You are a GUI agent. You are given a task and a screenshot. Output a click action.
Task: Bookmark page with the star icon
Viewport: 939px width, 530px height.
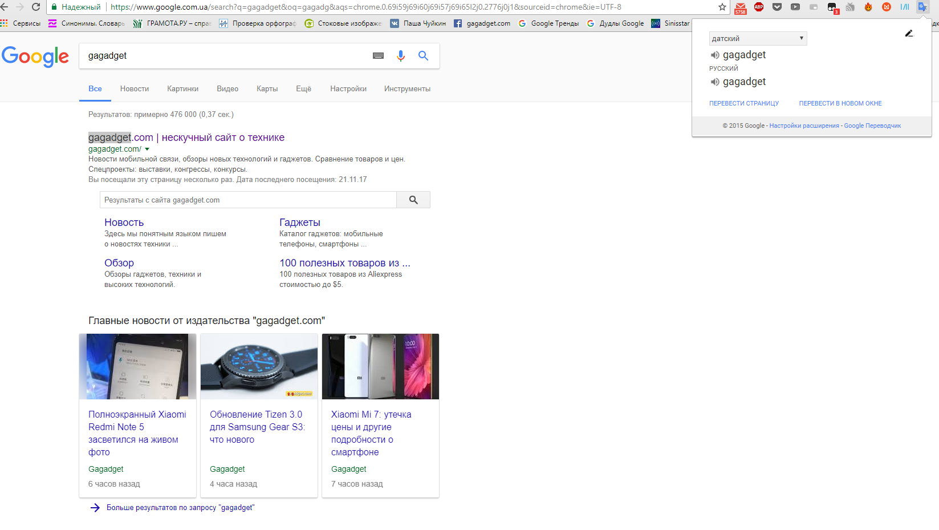pos(722,7)
